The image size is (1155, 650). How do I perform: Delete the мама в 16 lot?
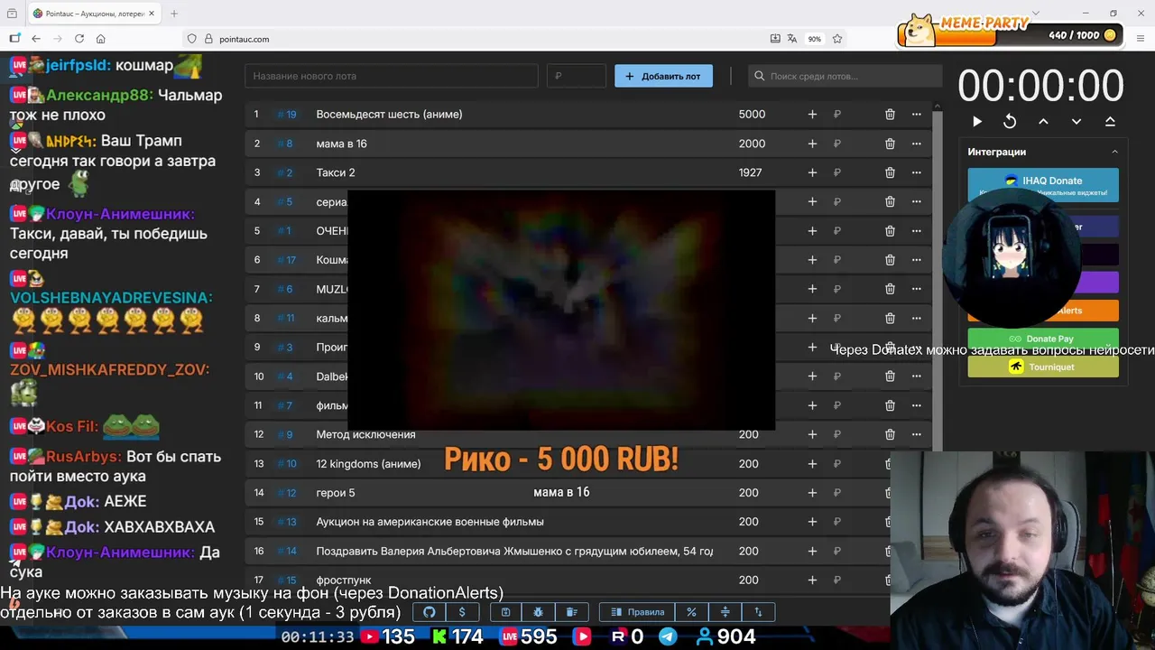click(x=890, y=144)
